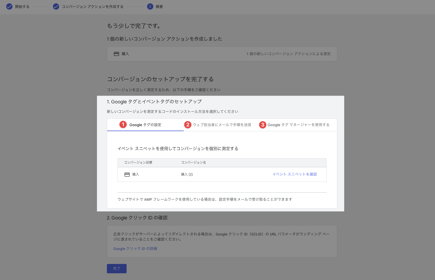Click the red number 1 badge
The image size is (435, 280).
[123, 125]
